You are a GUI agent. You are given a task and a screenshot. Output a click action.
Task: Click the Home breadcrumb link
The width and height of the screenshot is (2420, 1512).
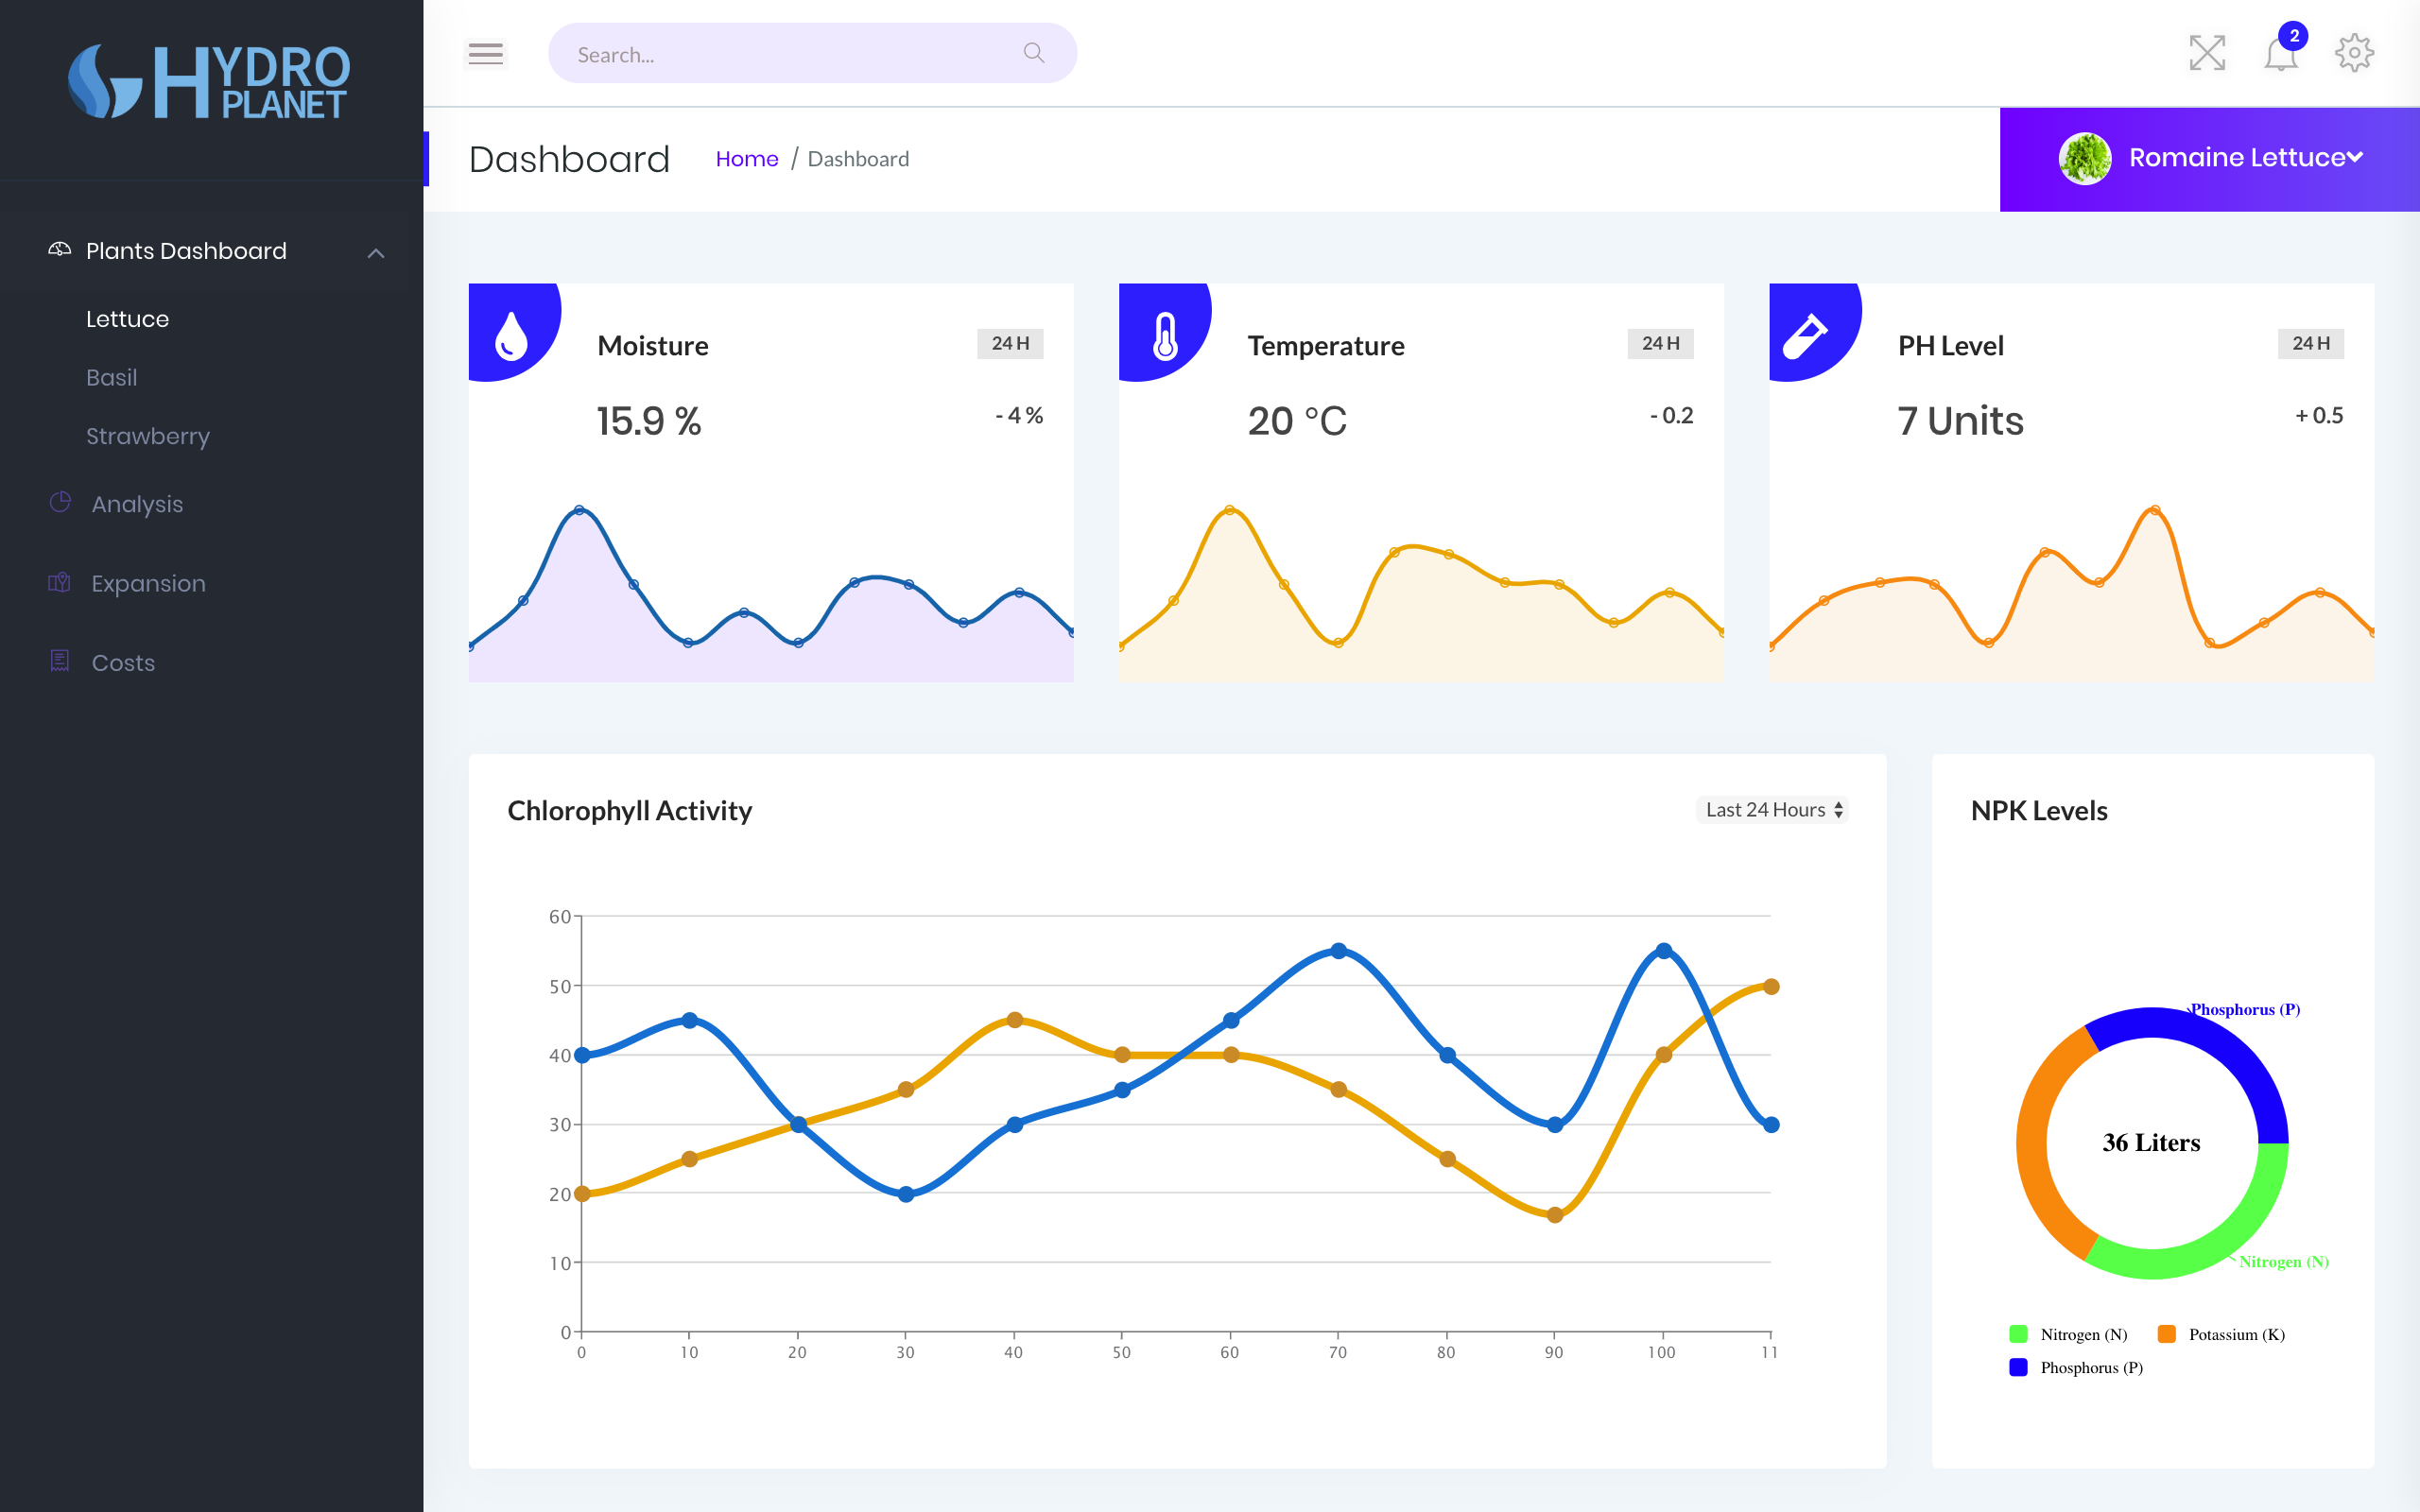click(746, 159)
